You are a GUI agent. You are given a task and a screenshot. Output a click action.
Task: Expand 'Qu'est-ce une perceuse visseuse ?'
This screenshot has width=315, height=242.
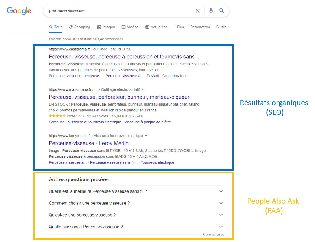tap(136, 215)
